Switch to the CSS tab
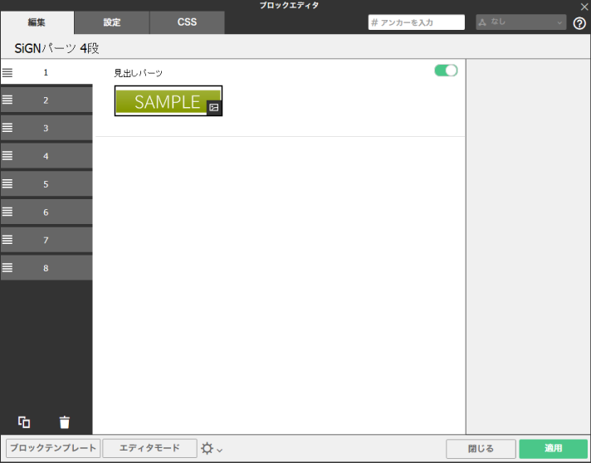 pos(188,22)
